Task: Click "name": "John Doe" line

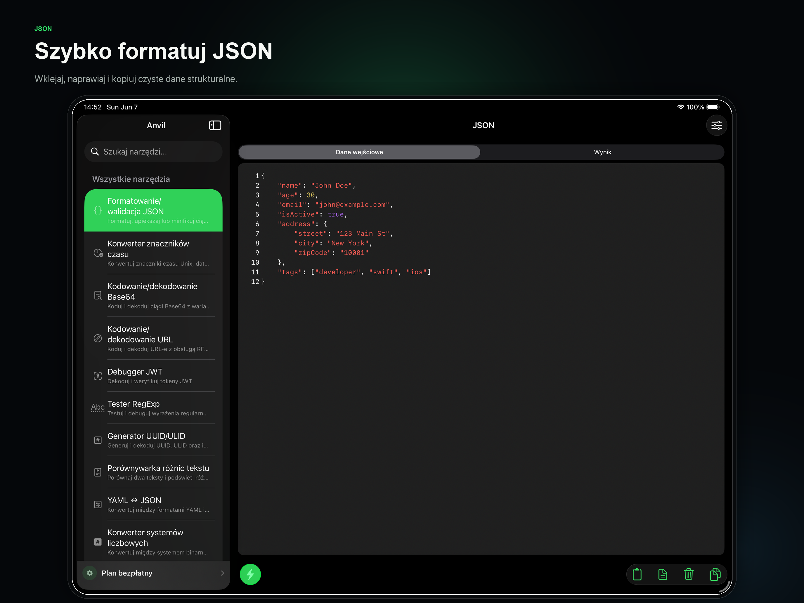Action: [316, 186]
